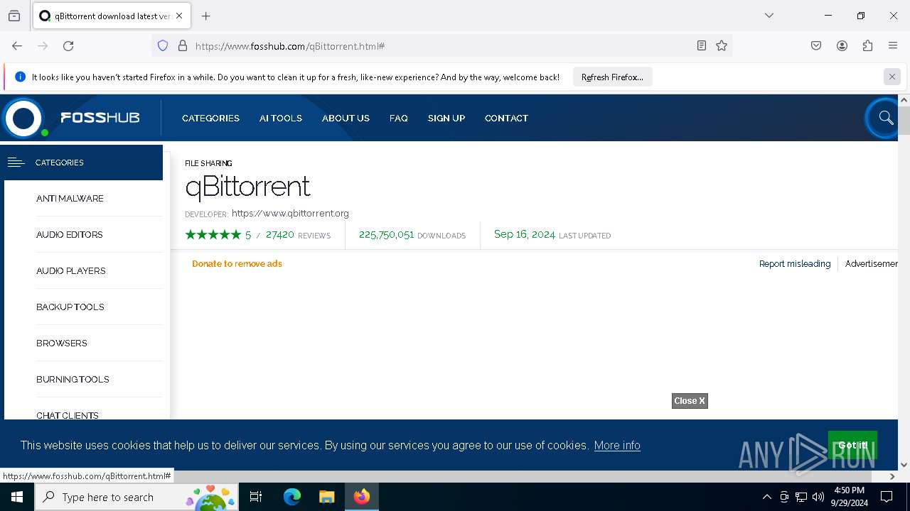Image resolution: width=910 pixels, height=511 pixels.
Task: Click FILE SHARING category label
Action: coord(208,163)
